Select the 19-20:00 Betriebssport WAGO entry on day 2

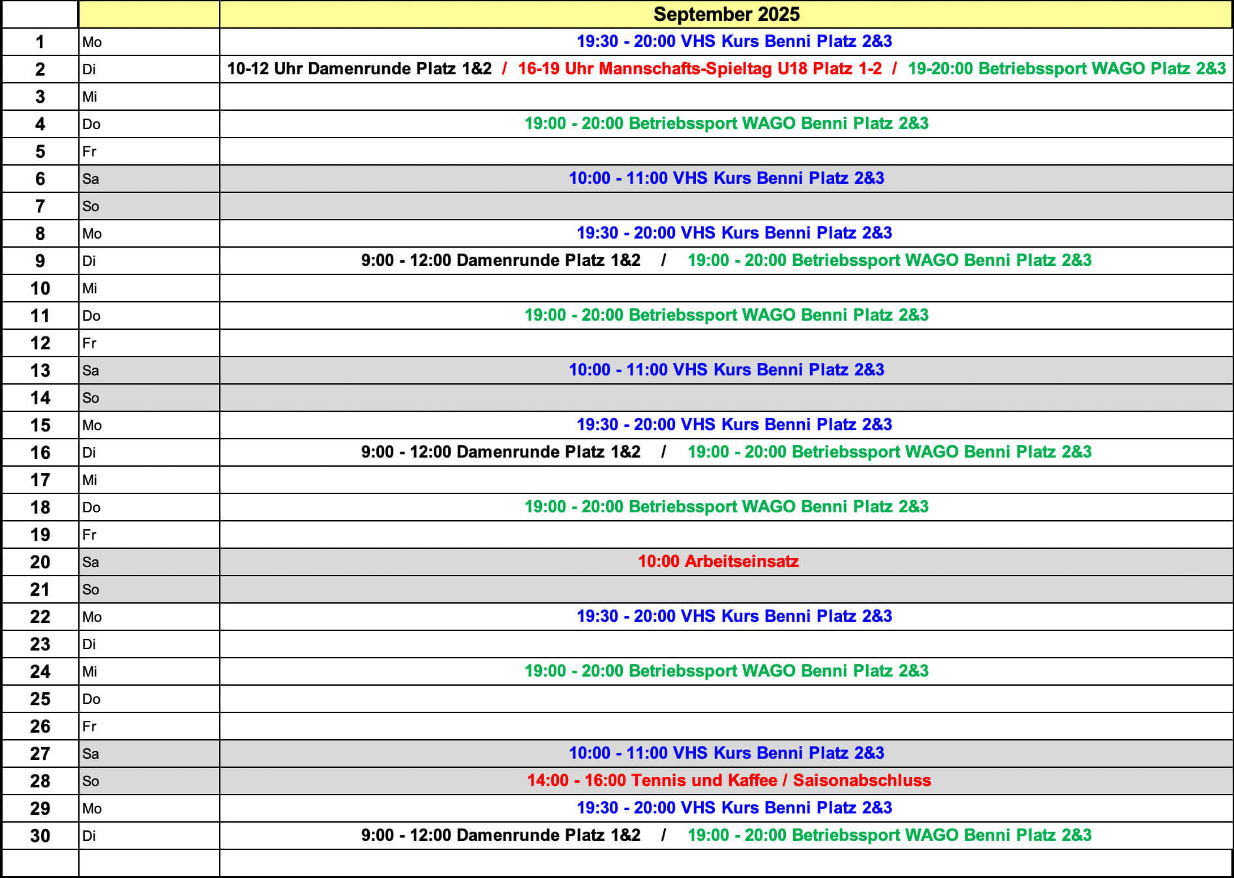click(x=1066, y=68)
